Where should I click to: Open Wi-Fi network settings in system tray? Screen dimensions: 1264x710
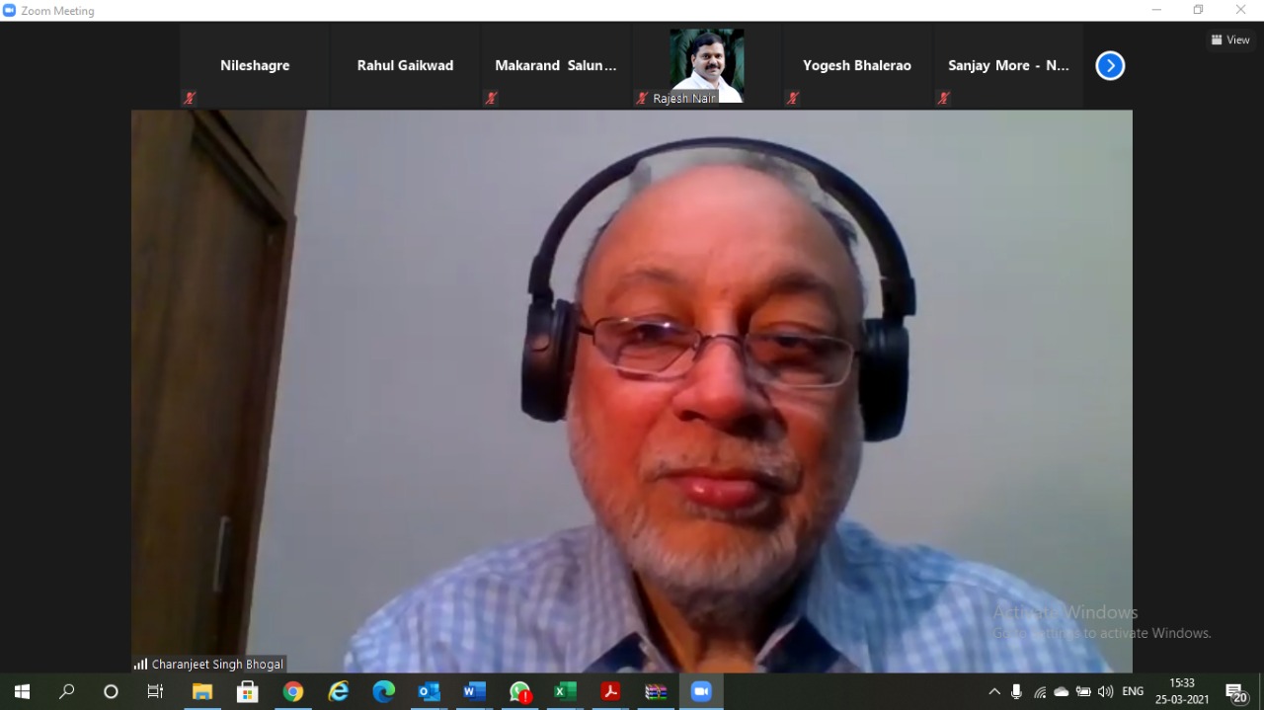click(x=1040, y=691)
